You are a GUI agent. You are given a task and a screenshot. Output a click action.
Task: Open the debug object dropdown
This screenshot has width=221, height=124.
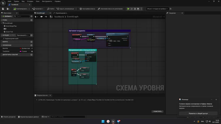click(x=157, y=9)
